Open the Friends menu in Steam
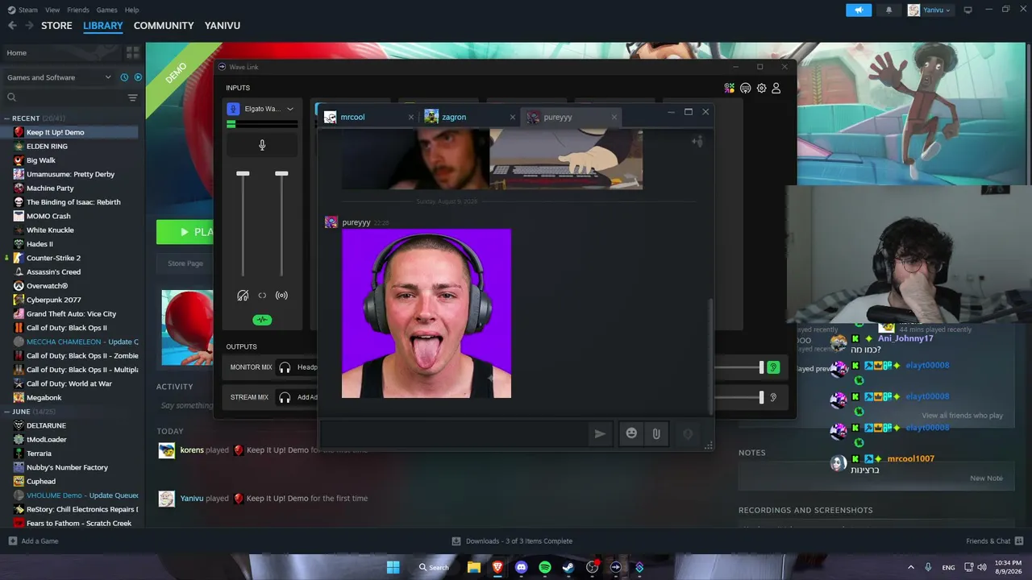 [x=78, y=10]
